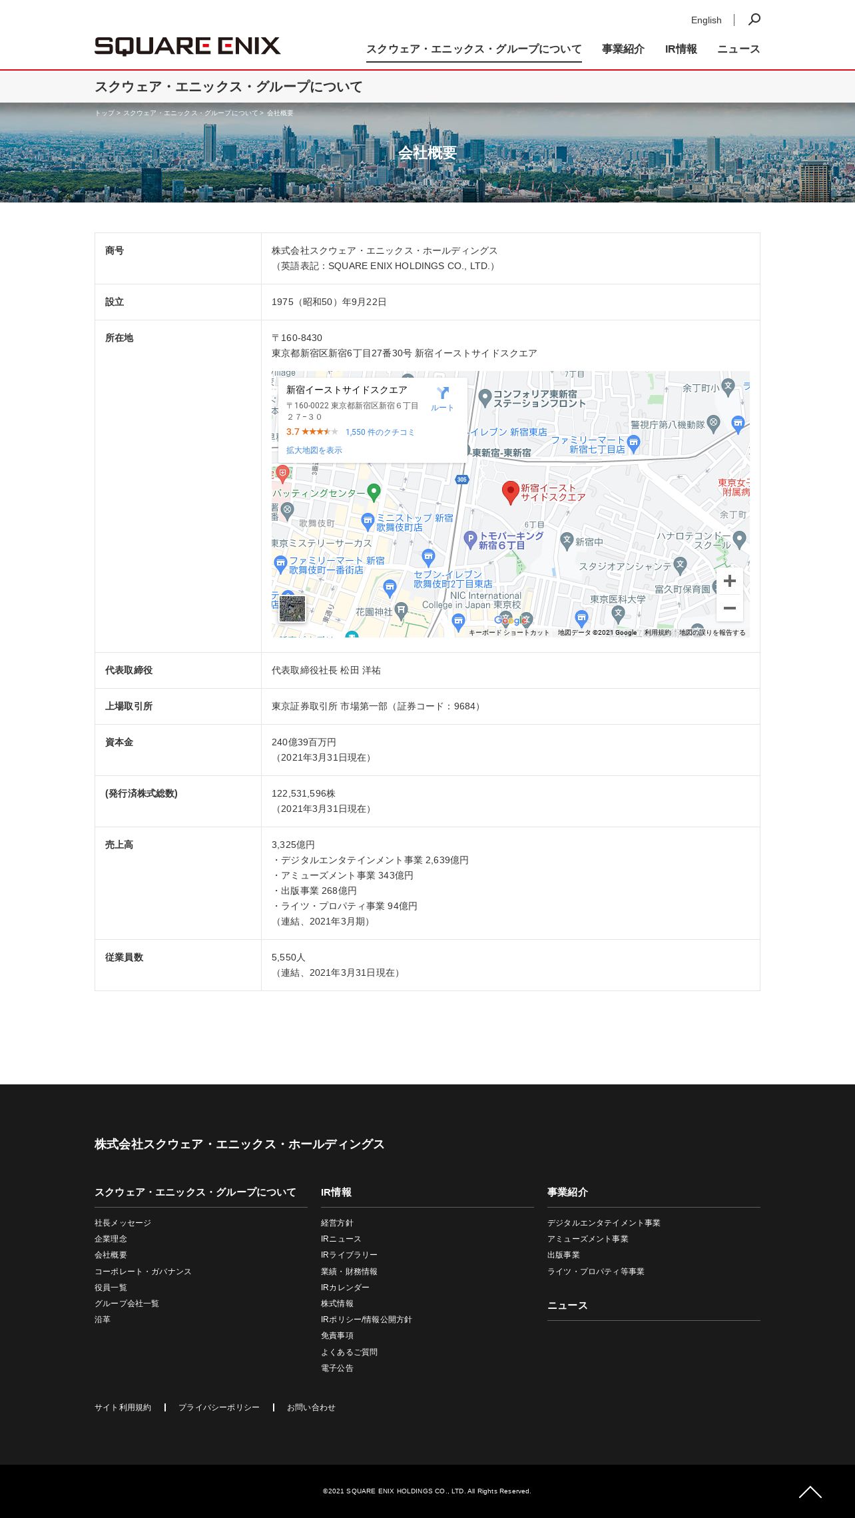855x1518 pixels.
Task: Open 1,550 件のクチコミ reviews link
Action: click(x=380, y=432)
